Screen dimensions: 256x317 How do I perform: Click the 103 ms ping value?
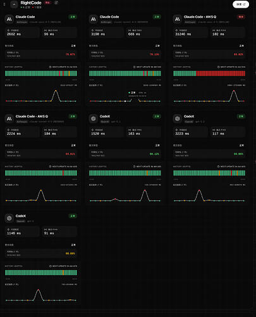click(x=134, y=134)
